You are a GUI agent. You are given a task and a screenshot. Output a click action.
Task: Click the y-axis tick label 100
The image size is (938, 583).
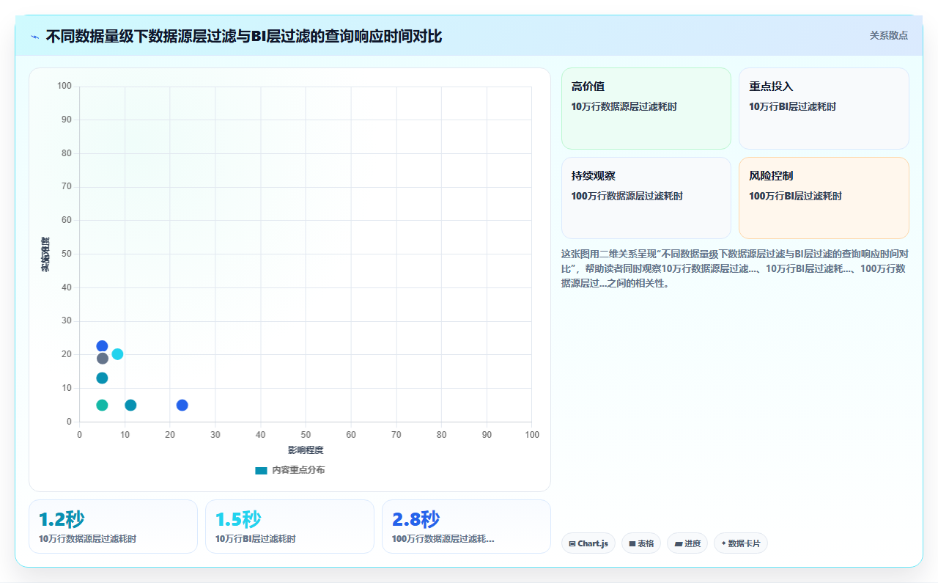64,86
